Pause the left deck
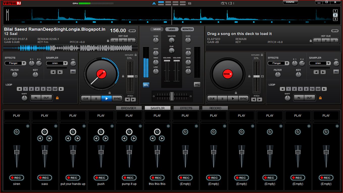Screen dimensions: 343x193 (x=96, y=98)
